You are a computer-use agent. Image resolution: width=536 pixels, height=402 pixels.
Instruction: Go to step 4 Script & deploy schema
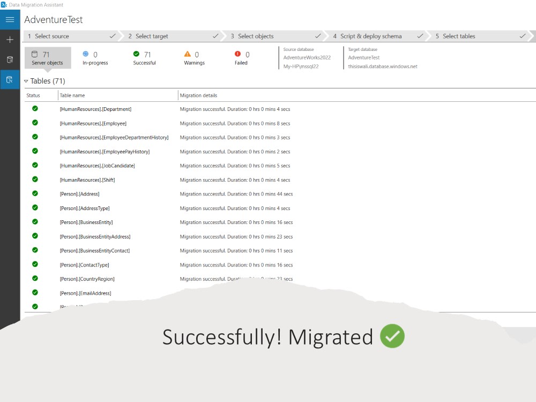[x=378, y=36]
